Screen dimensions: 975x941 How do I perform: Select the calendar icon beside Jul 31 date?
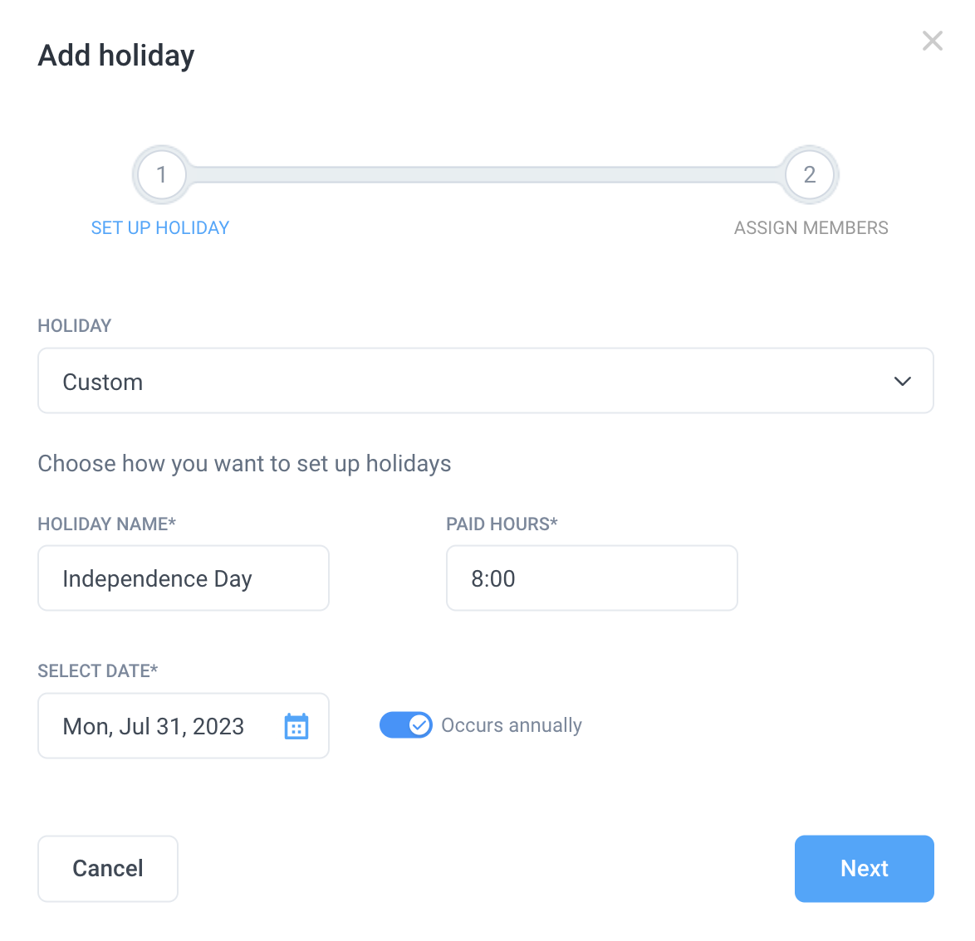coord(296,725)
